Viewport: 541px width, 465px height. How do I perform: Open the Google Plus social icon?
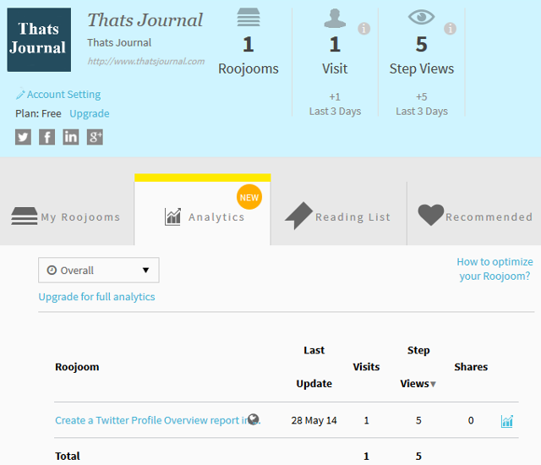95,137
